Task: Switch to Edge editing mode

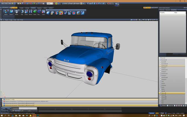Action: (x=70, y=4)
